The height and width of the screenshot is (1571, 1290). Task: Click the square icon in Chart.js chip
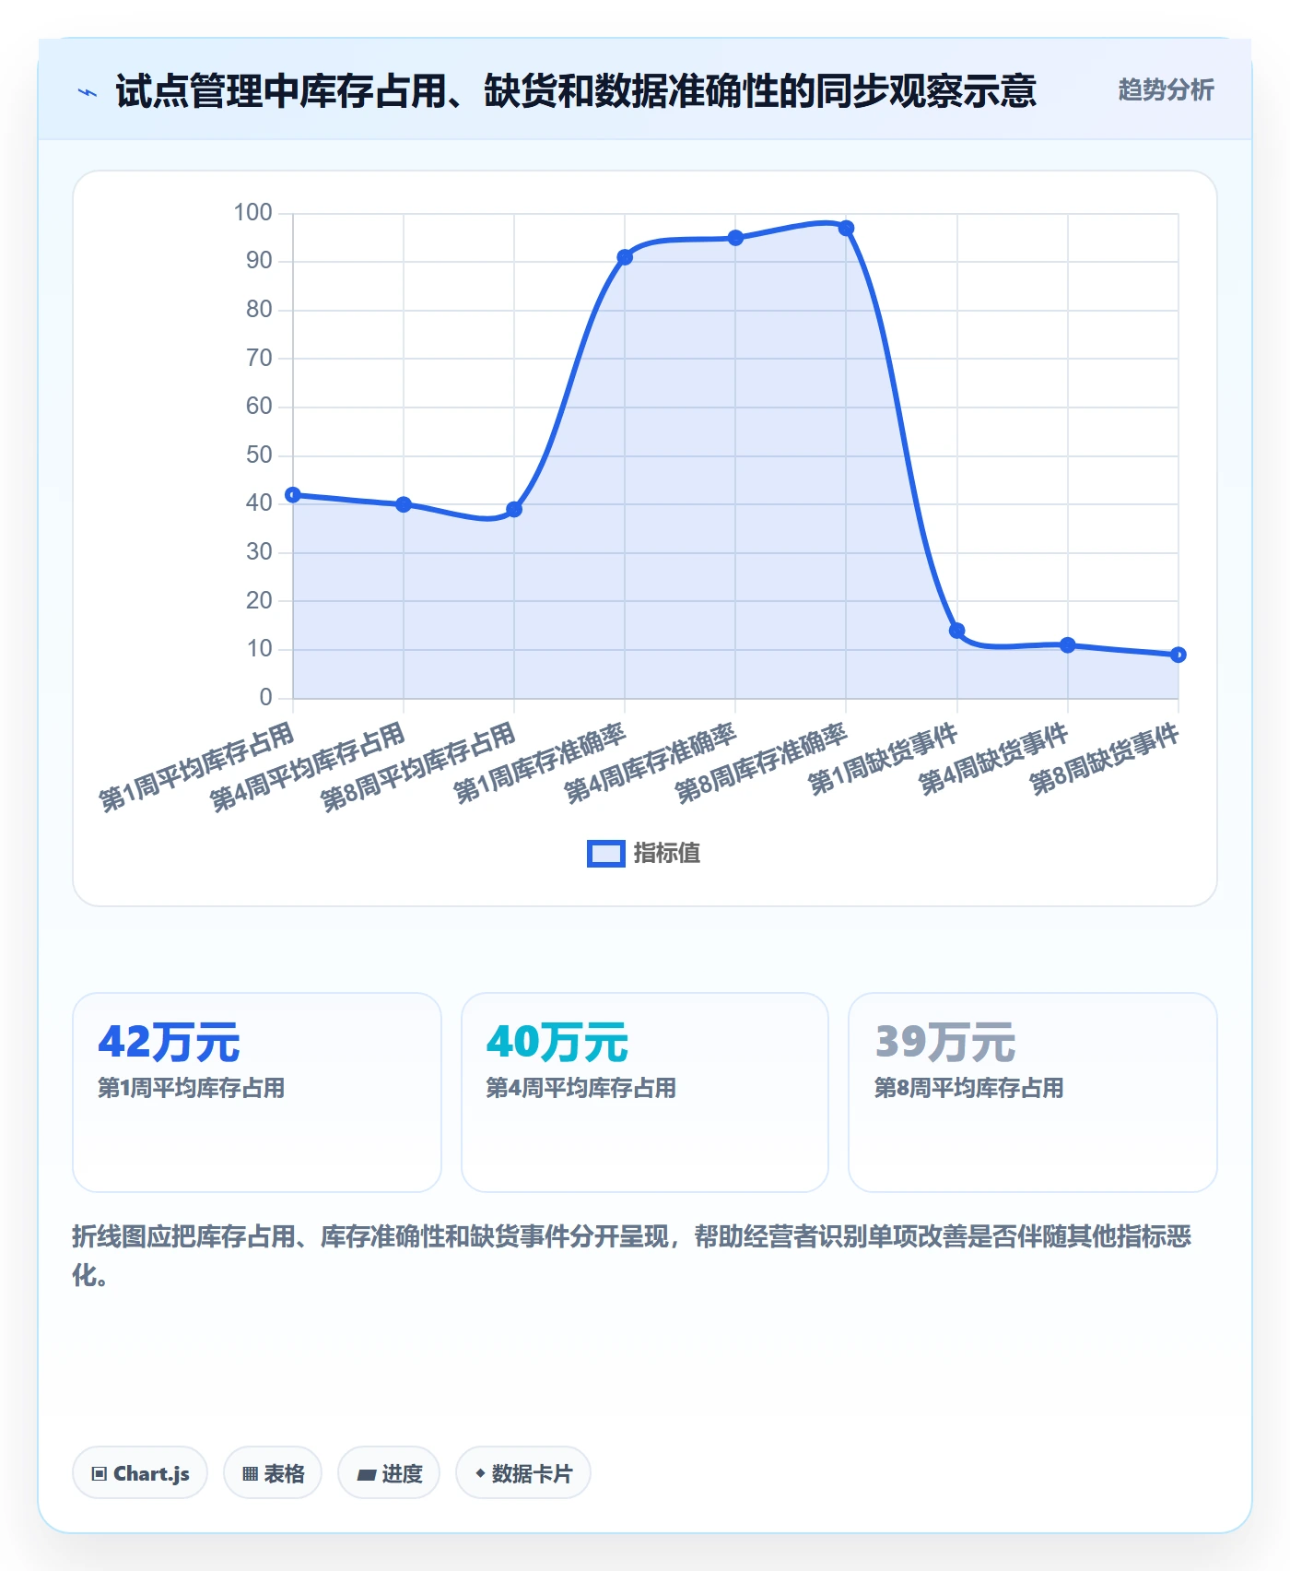[100, 1473]
